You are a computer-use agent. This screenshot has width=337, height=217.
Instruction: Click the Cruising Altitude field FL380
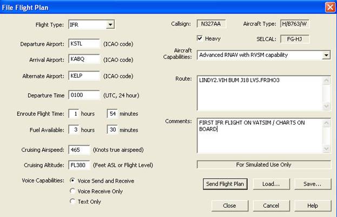pos(78,165)
